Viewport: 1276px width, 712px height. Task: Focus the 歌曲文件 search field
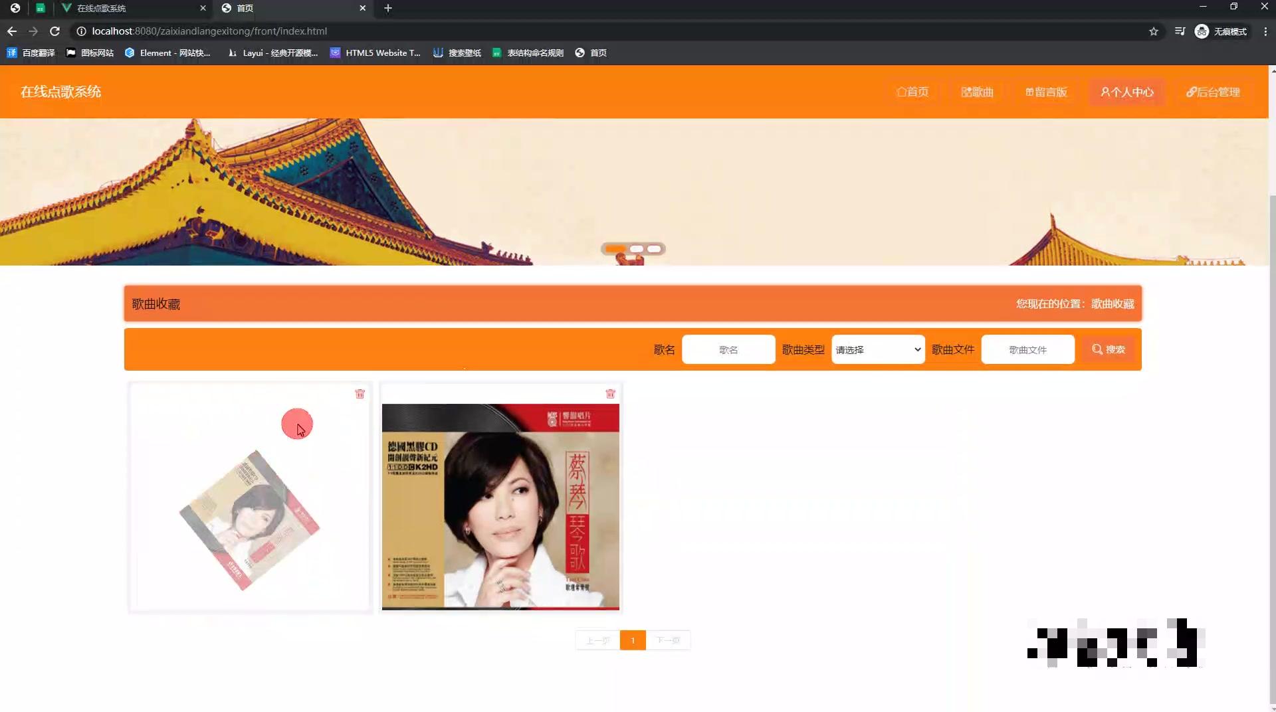(x=1027, y=349)
